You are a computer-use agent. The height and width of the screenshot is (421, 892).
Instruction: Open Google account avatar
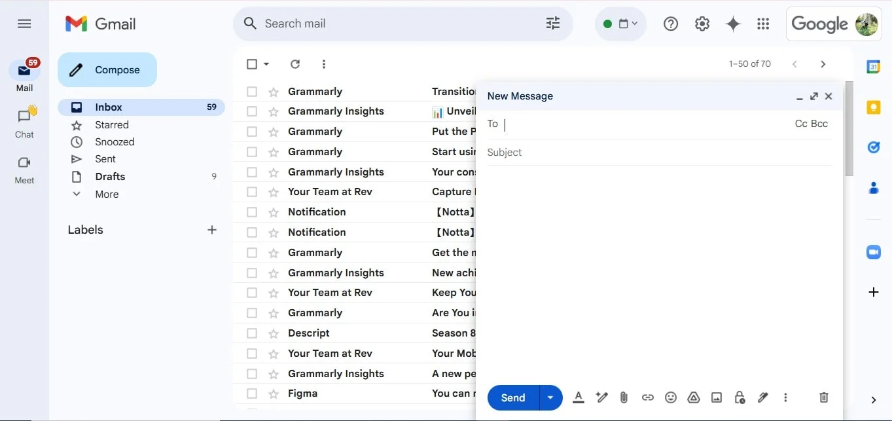pos(867,24)
